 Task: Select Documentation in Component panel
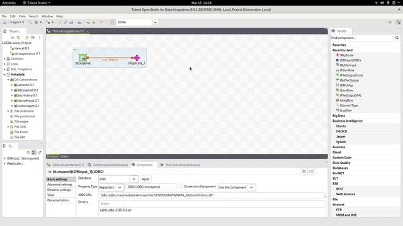(x=58, y=200)
